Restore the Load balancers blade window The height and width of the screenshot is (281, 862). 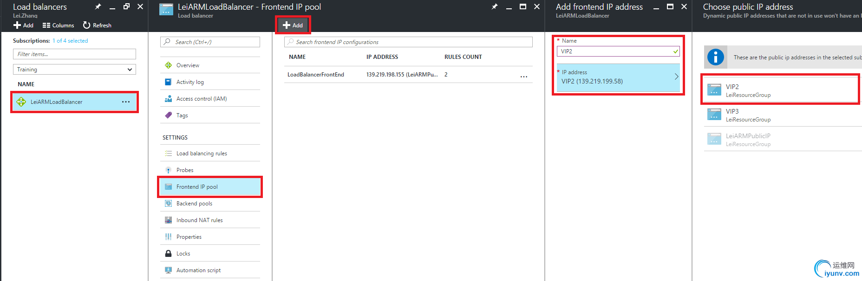click(126, 6)
